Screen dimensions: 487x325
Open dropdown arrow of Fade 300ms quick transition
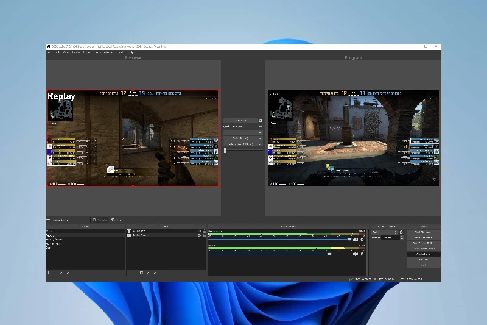(260, 138)
